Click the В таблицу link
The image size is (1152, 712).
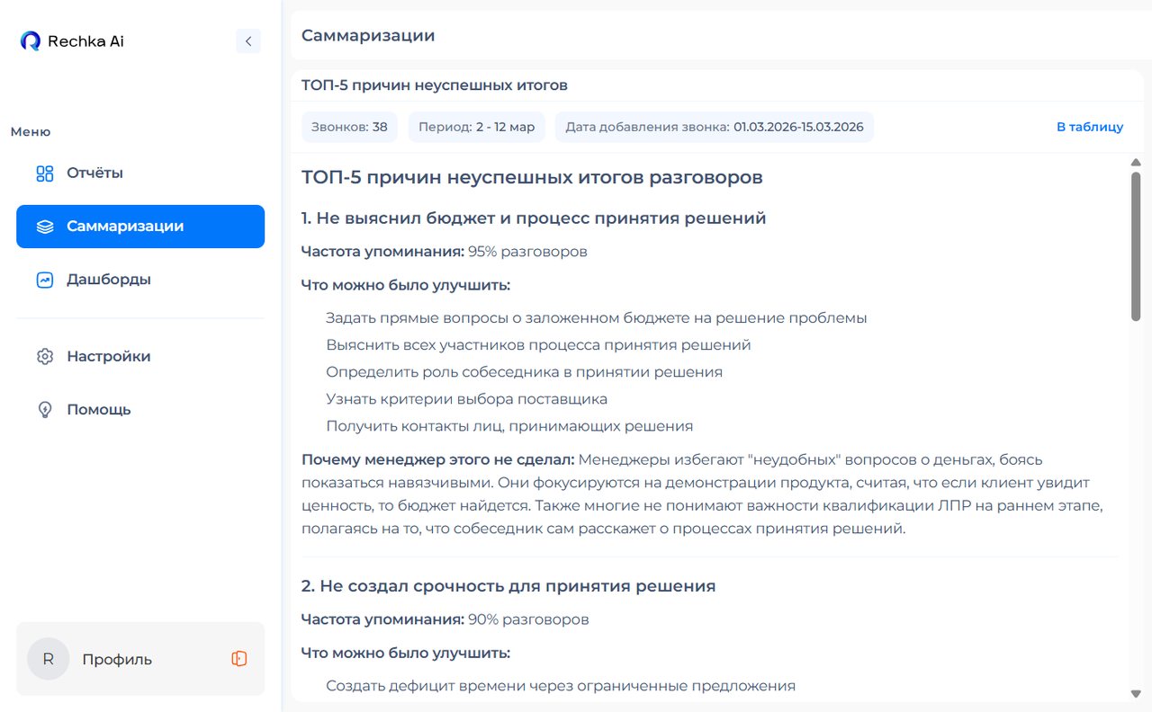tap(1090, 127)
